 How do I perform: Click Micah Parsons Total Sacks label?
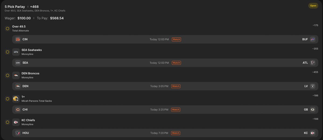pyautogui.click(x=37, y=101)
